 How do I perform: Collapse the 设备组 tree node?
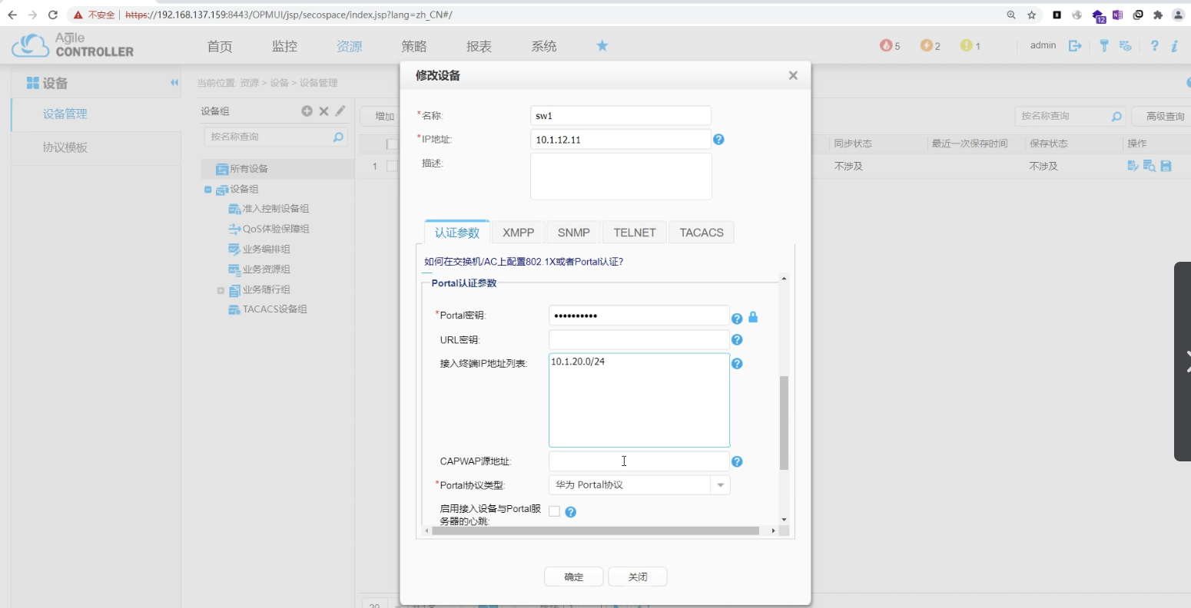pos(208,190)
